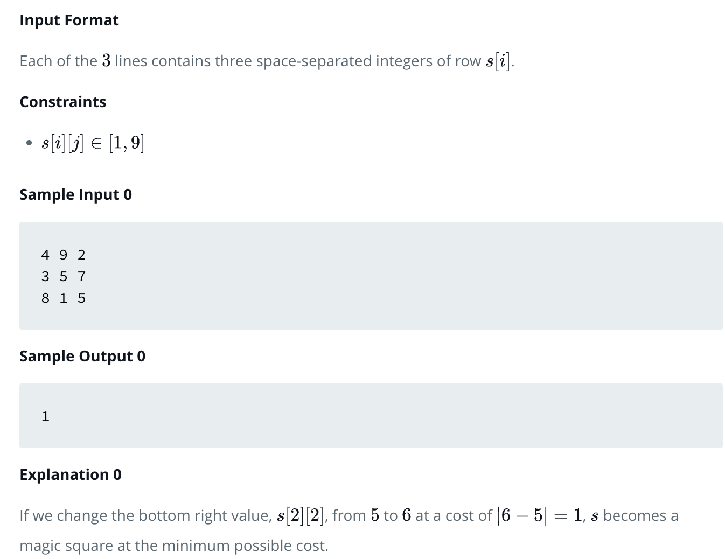Viewport: 725px width, 559px height.
Task: Click the bullet point before the constraint
Action: click(29, 143)
